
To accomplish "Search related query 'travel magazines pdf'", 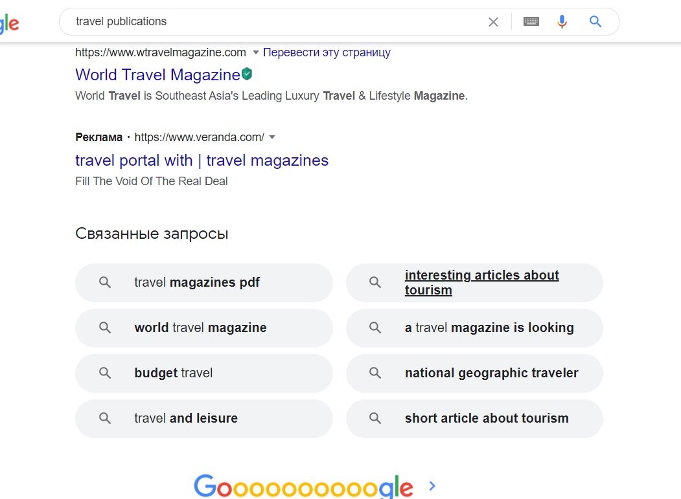I will click(x=204, y=282).
